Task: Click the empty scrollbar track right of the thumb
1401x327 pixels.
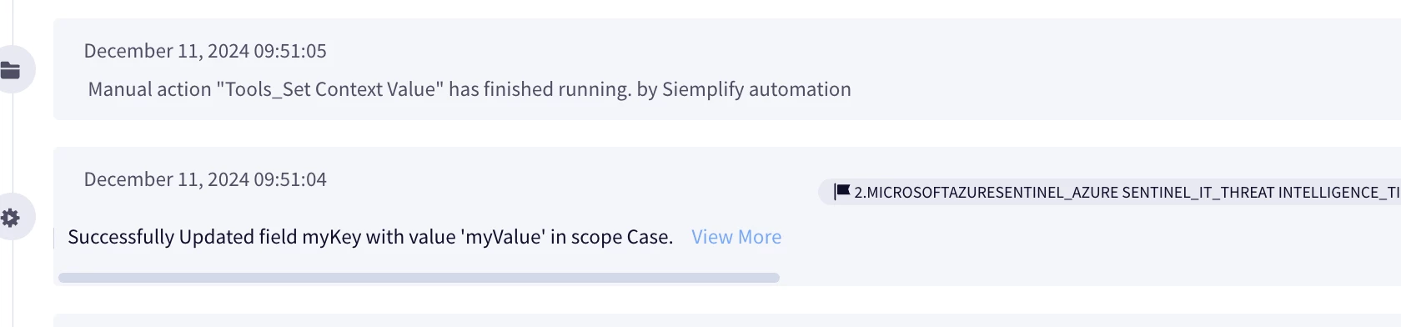Action: [1084, 278]
